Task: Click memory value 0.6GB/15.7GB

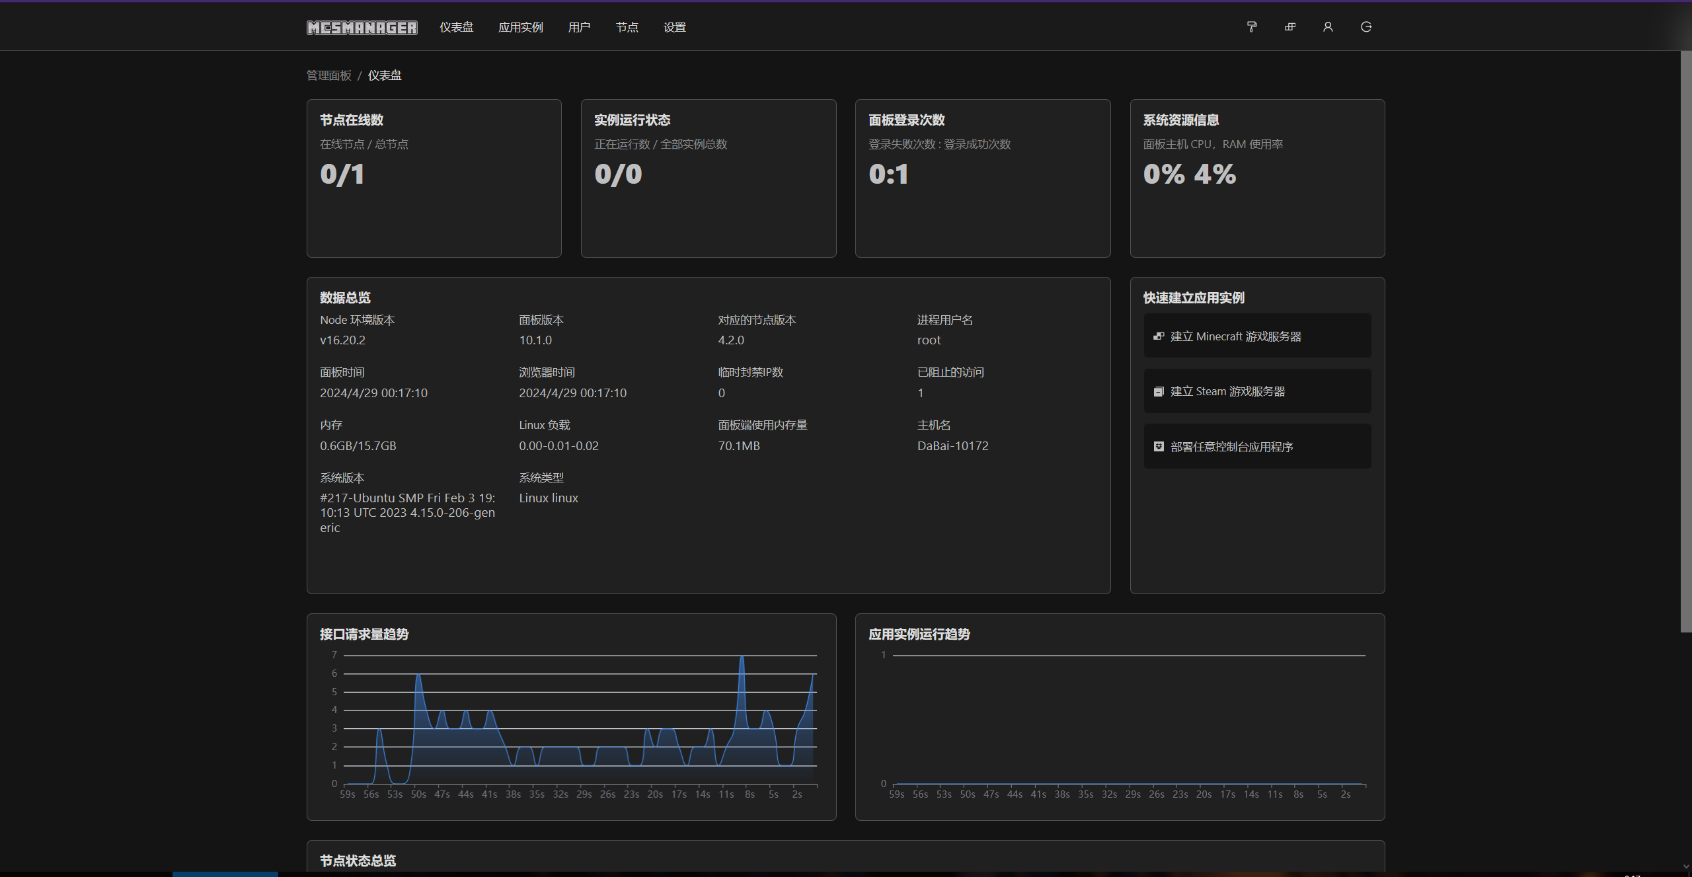Action: [358, 446]
